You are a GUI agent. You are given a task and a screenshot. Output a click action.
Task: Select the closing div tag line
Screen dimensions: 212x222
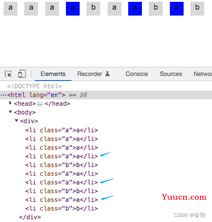(x=30, y=217)
